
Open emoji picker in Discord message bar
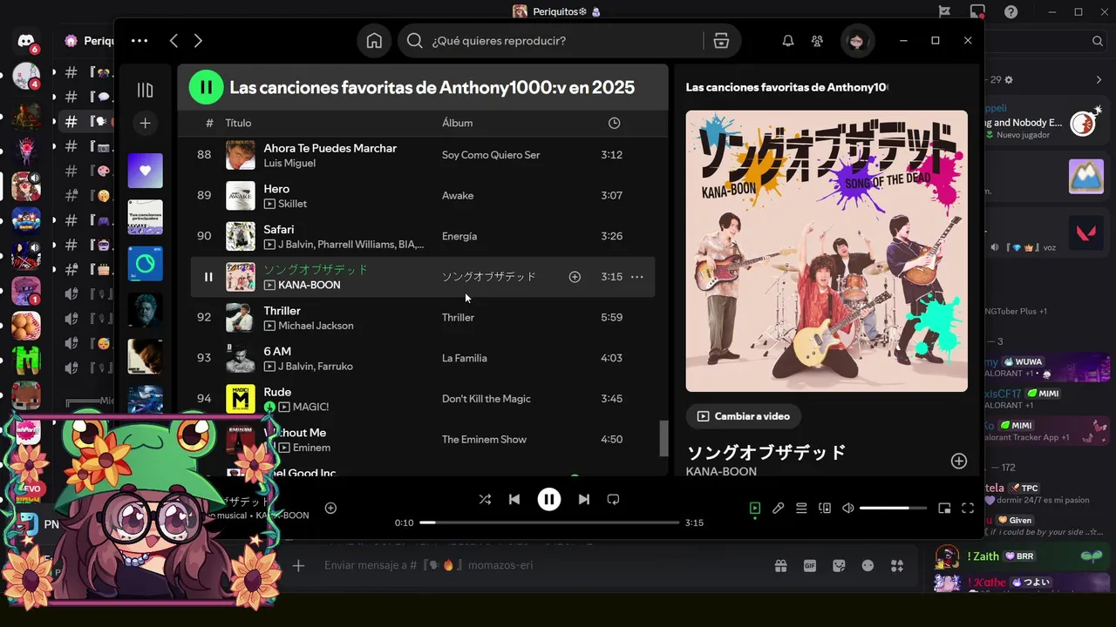(868, 565)
